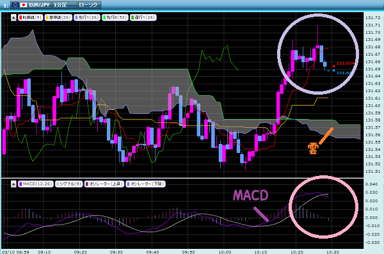Toggle the 基準線(26) indicator line

point(58,17)
